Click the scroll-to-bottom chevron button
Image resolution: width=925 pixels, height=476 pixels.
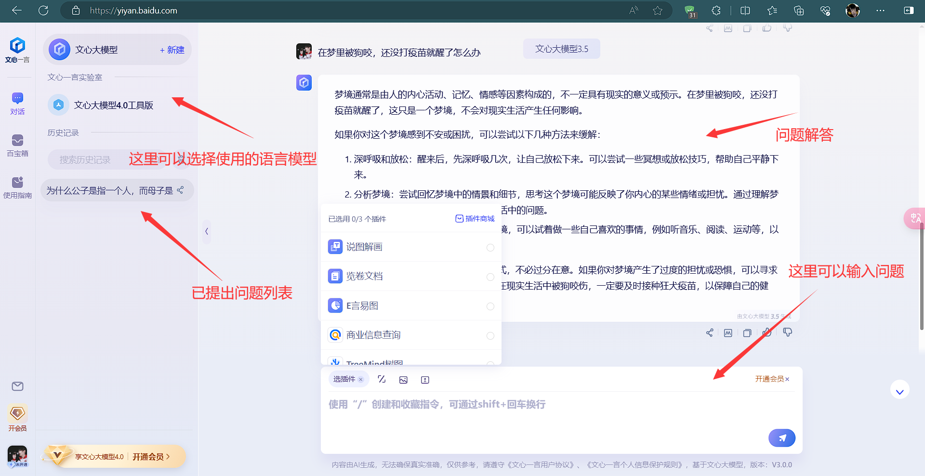(x=899, y=391)
